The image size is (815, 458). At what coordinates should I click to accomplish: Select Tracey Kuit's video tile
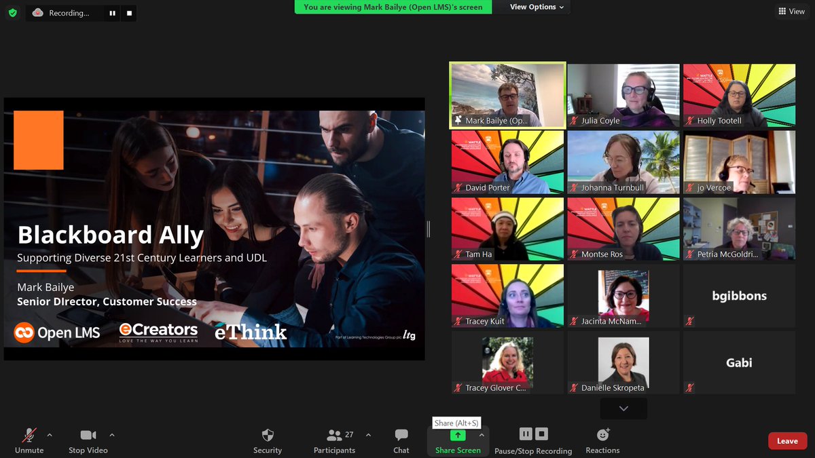point(507,295)
